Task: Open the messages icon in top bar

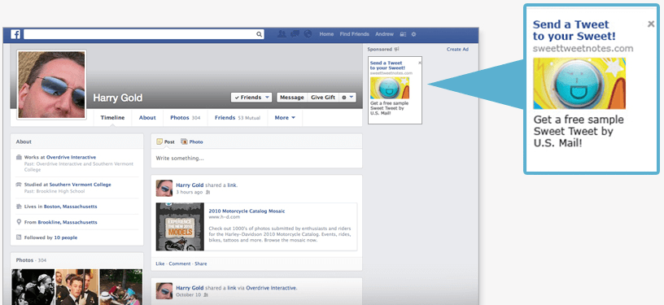Action: pyautogui.click(x=295, y=34)
